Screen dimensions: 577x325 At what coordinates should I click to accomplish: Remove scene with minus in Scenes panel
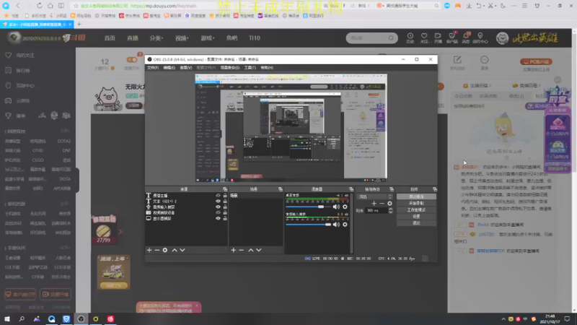pyautogui.click(x=242, y=250)
